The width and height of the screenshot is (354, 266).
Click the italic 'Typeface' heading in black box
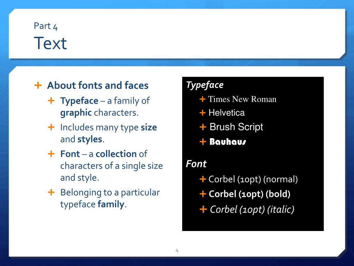205,85
